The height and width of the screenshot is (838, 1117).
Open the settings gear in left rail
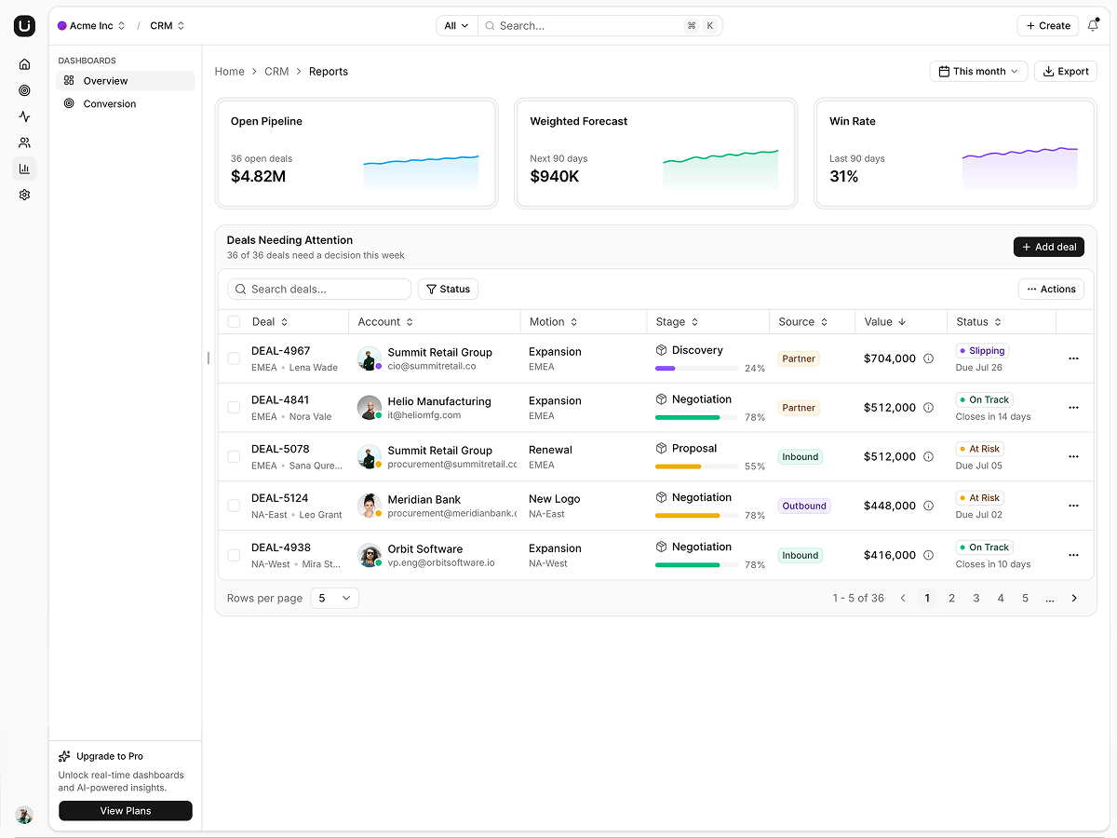[x=24, y=195]
